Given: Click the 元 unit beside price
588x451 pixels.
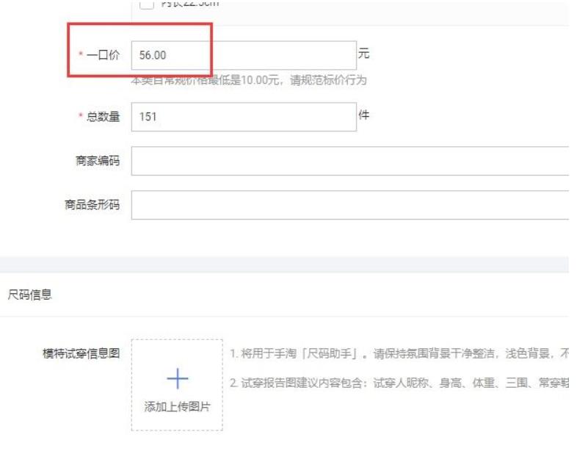Looking at the screenshot, I should tap(363, 54).
